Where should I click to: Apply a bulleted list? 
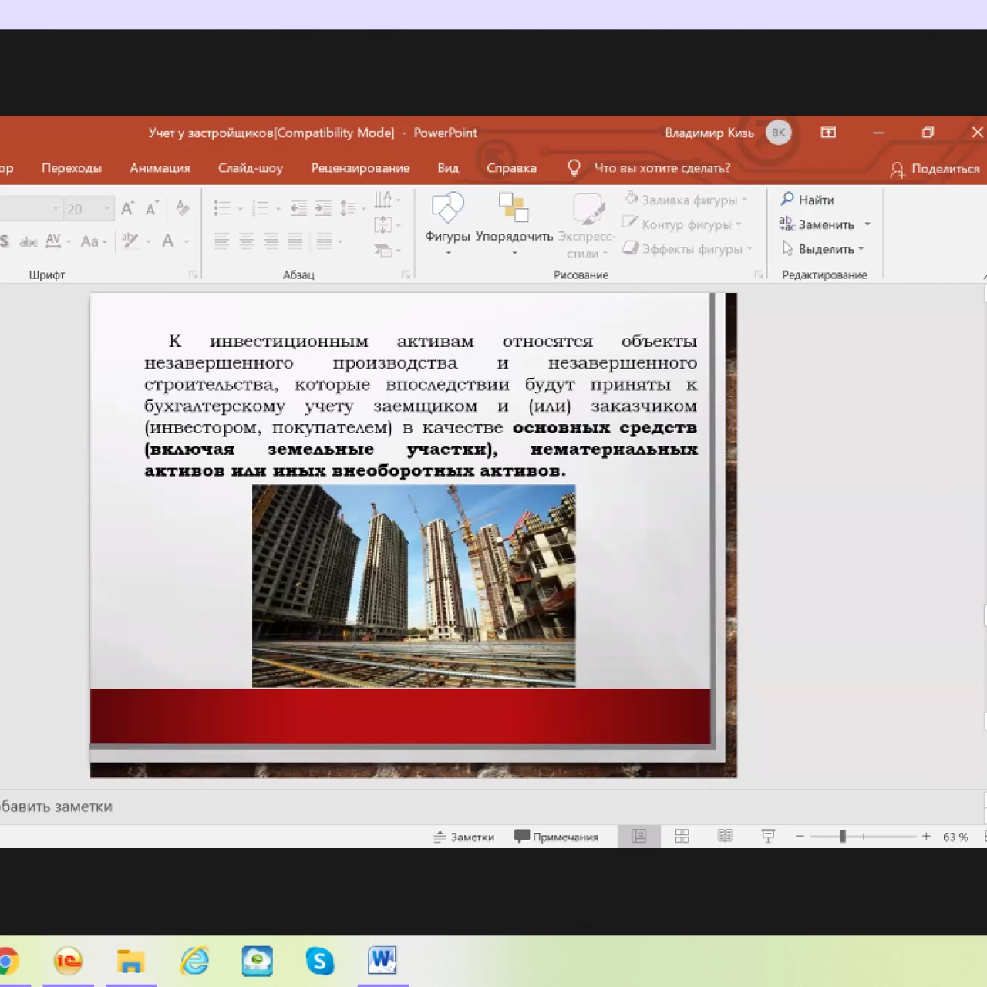pos(221,208)
